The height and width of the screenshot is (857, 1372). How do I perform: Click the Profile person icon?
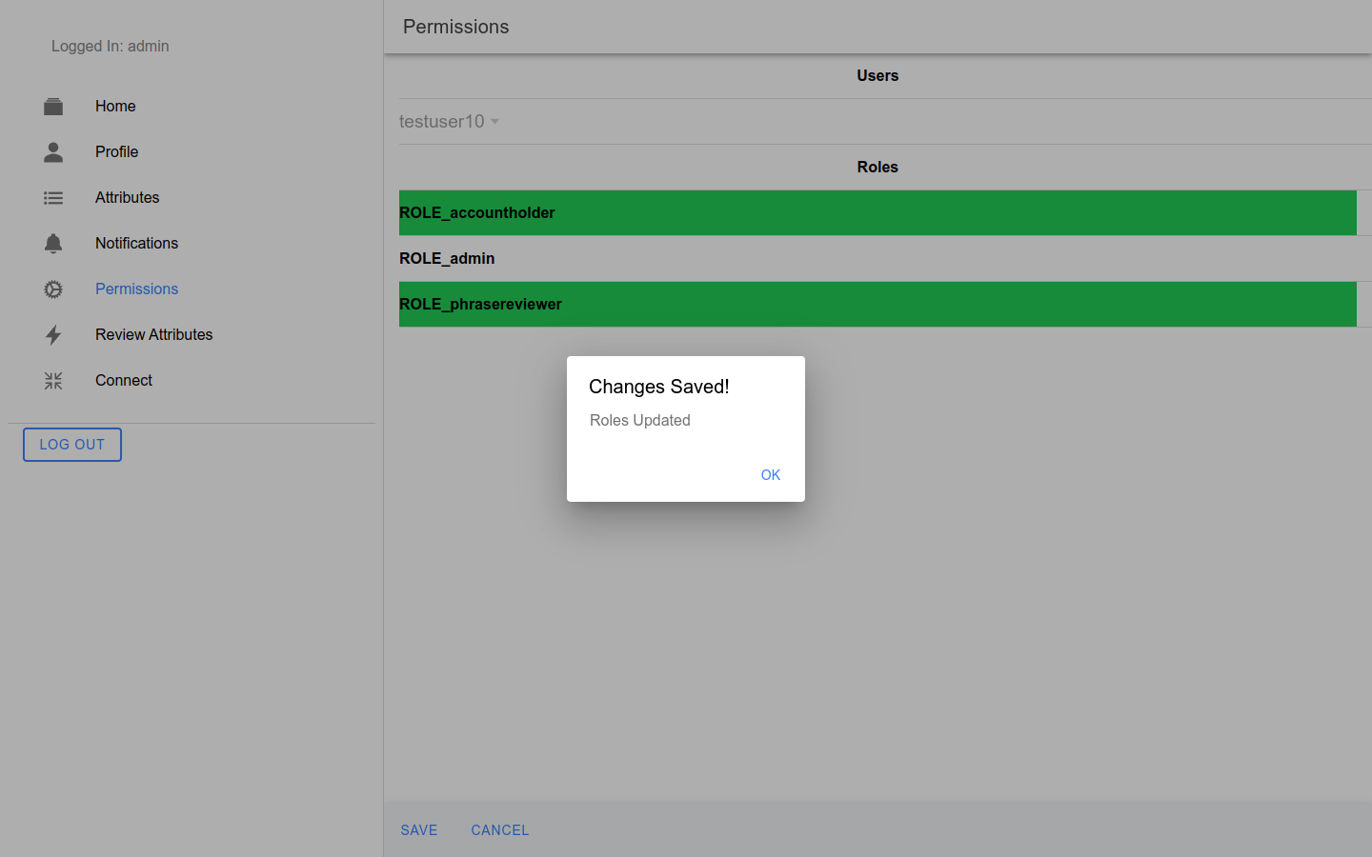click(53, 152)
